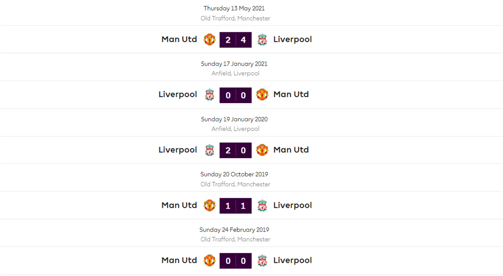Click Liverpool name in 17 January 2021 match
Screen dimensions: 503x276
178,94
